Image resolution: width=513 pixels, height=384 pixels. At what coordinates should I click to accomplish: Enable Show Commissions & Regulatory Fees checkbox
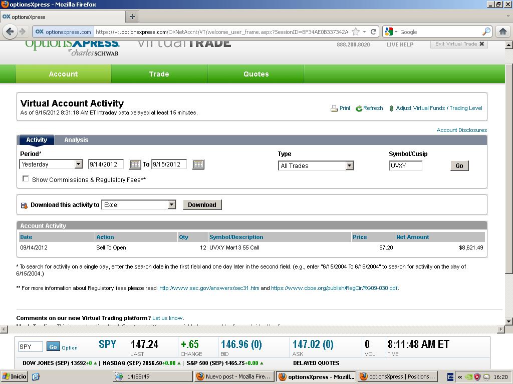tap(26, 178)
